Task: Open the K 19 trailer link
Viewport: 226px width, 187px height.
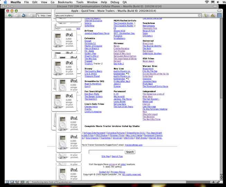Action: point(116,94)
